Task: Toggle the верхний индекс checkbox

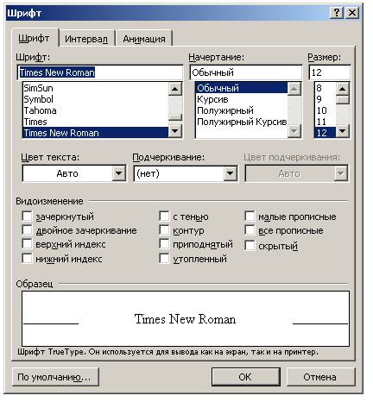Action: [27, 244]
